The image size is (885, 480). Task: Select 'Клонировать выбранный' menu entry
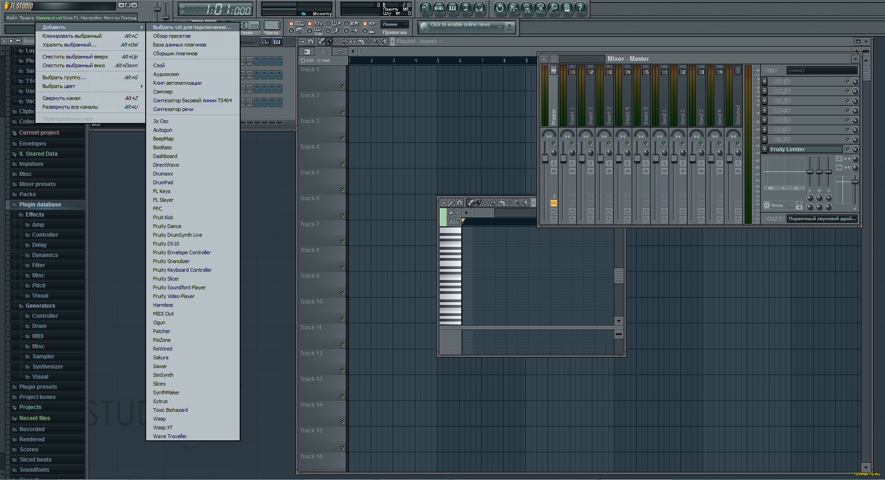pyautogui.click(x=72, y=36)
